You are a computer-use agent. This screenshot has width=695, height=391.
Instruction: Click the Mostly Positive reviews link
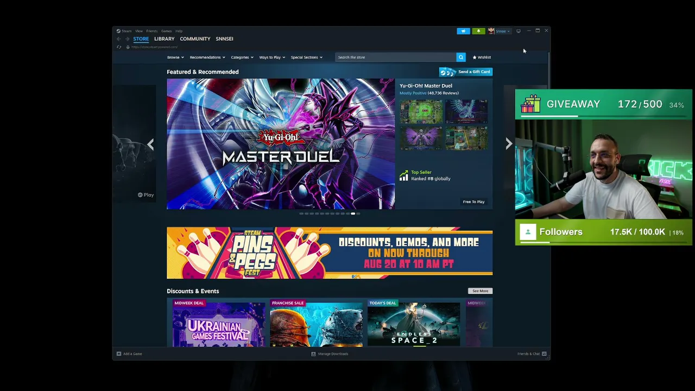click(x=413, y=93)
